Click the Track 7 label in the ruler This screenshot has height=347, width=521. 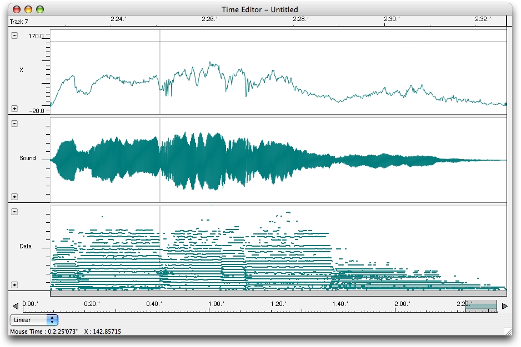click(x=19, y=22)
